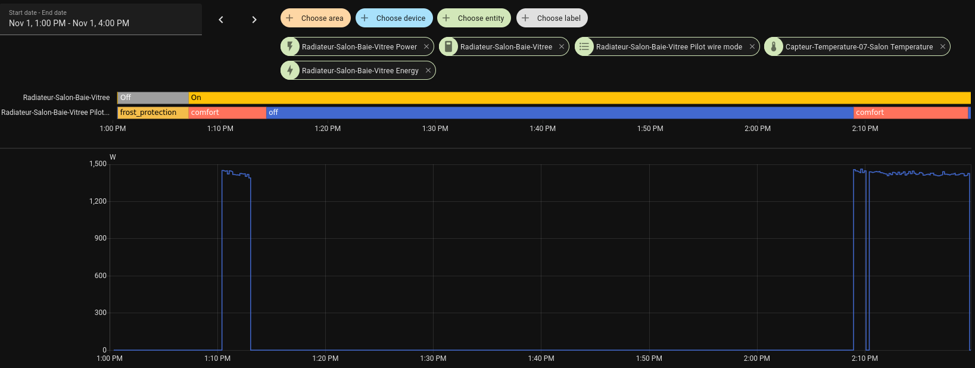Click the thermometer icon on Temperature chip

click(774, 46)
